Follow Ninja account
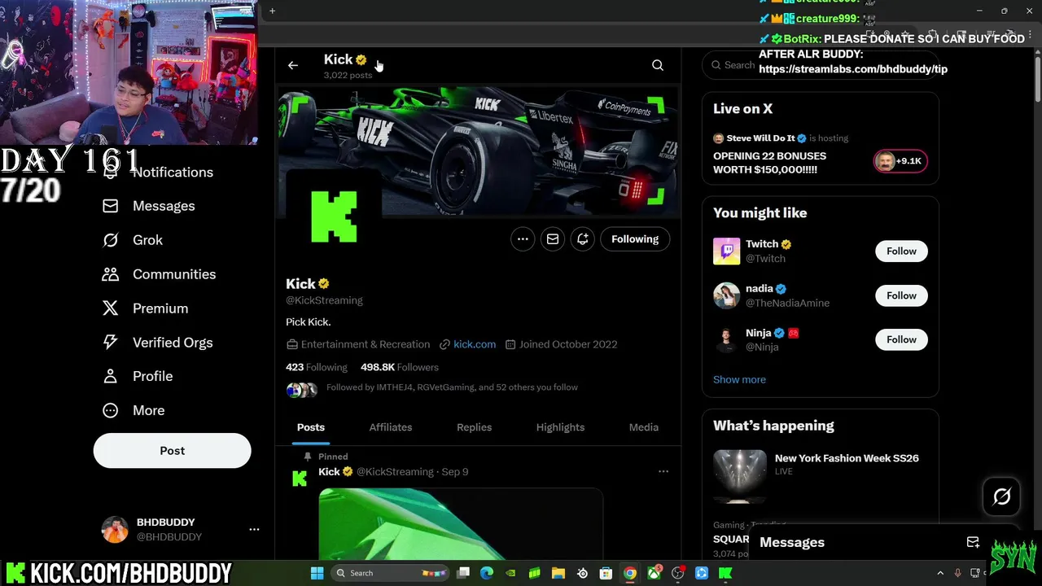This screenshot has width=1042, height=586. (x=901, y=339)
